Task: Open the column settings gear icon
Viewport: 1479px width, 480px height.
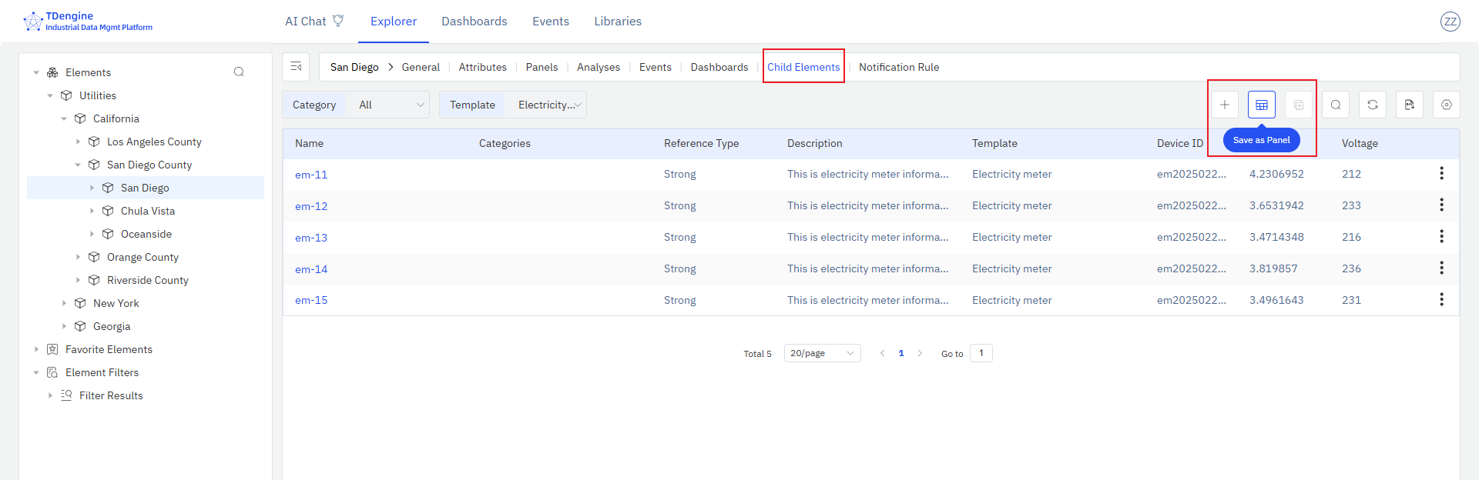Action: point(1446,105)
